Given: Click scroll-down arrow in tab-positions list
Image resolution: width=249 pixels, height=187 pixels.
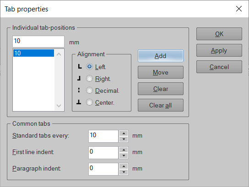Looking at the screenshot, I should coord(59,106).
